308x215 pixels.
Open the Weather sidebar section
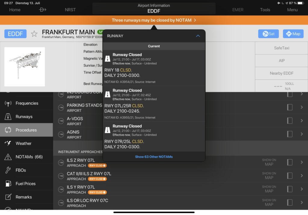[26, 143]
